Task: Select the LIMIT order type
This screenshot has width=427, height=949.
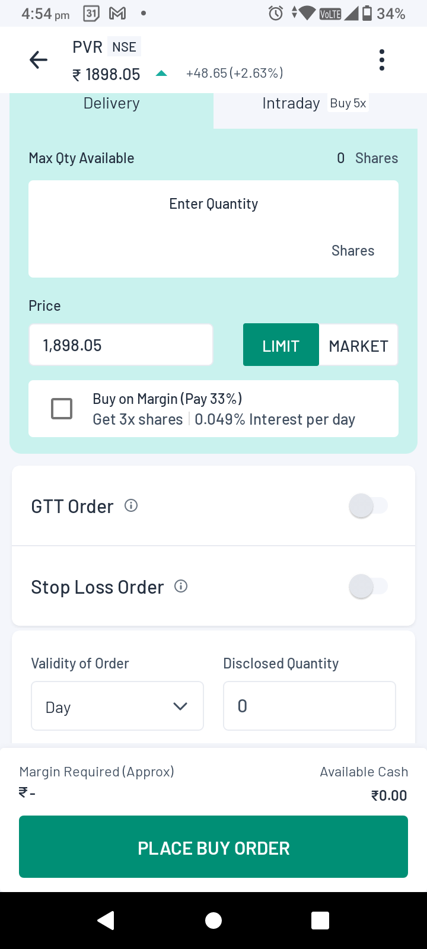Action: pos(281,345)
